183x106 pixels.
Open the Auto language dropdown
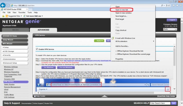tap(170, 29)
